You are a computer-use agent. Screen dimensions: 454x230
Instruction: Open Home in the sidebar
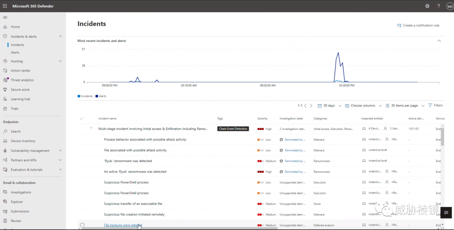[x=16, y=26]
